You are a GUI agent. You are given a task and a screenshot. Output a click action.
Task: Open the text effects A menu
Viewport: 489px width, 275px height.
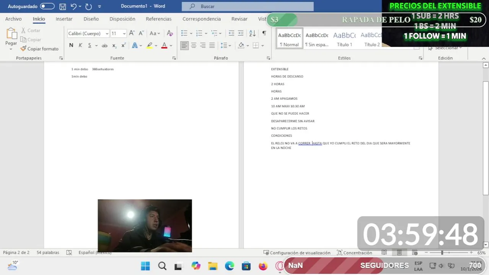135,45
